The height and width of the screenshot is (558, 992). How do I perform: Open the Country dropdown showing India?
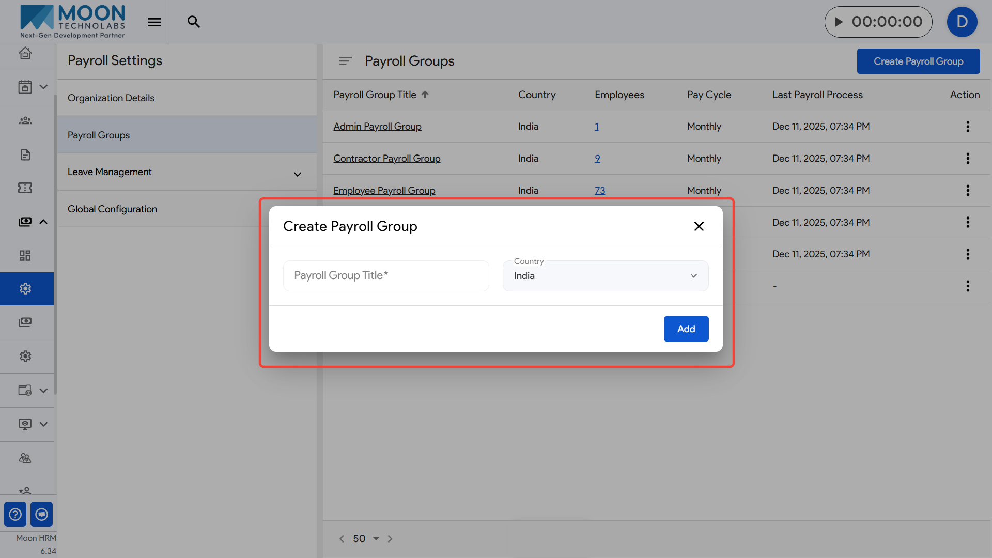click(605, 276)
